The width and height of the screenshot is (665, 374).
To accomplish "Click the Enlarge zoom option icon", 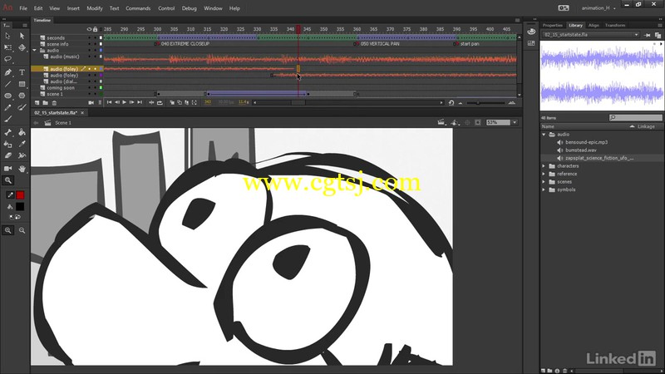I will (7, 230).
